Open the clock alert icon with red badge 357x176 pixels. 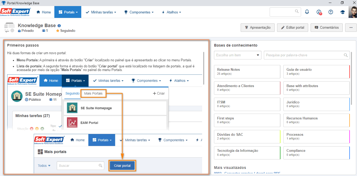coord(319,12)
